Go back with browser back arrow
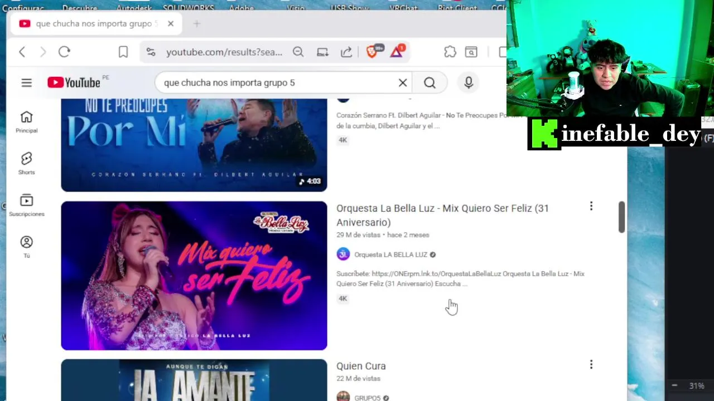Image resolution: width=714 pixels, height=401 pixels. click(x=22, y=52)
